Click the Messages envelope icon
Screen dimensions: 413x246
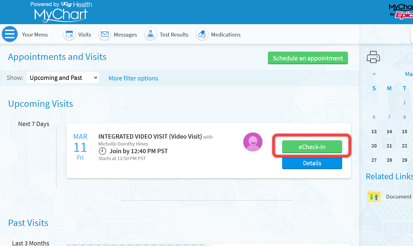(x=105, y=34)
